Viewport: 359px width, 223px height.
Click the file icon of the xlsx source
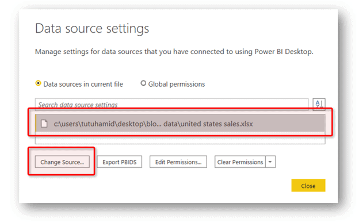click(x=44, y=124)
